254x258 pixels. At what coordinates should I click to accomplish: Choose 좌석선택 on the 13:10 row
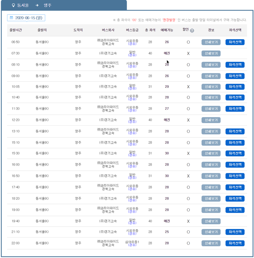coord(235,131)
